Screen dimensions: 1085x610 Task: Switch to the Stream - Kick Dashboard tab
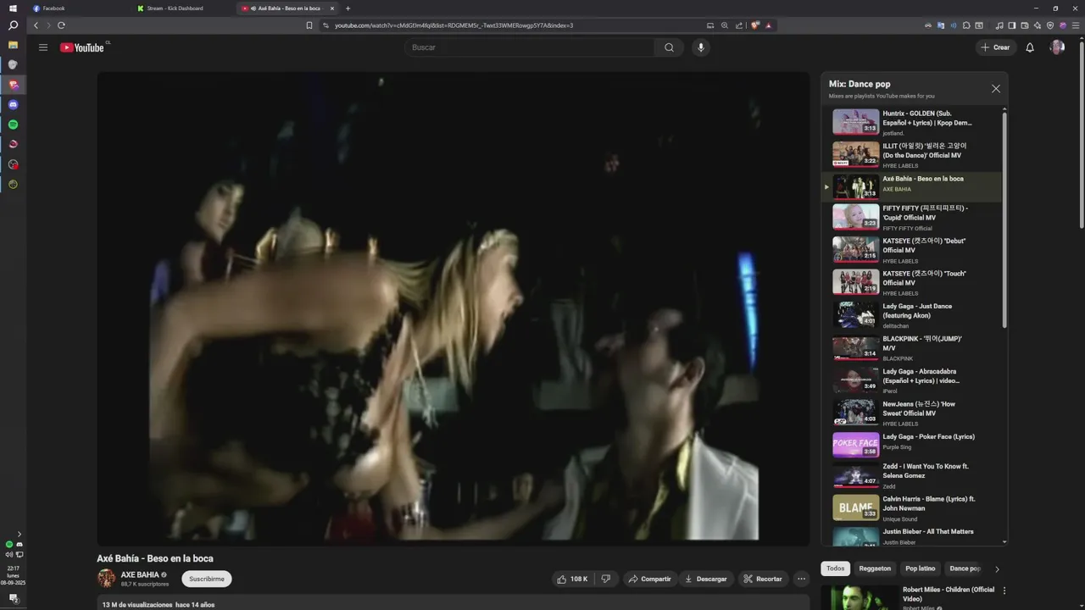tap(182, 8)
